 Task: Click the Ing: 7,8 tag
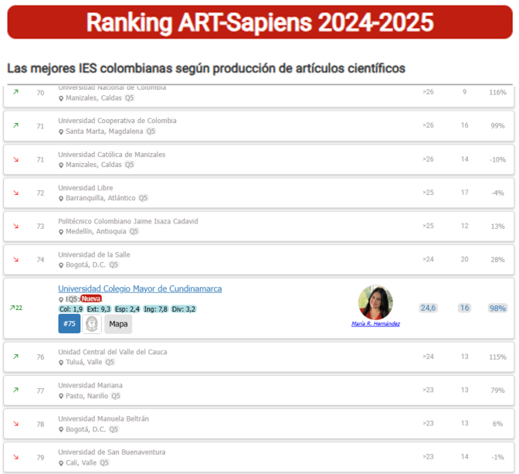click(155, 309)
